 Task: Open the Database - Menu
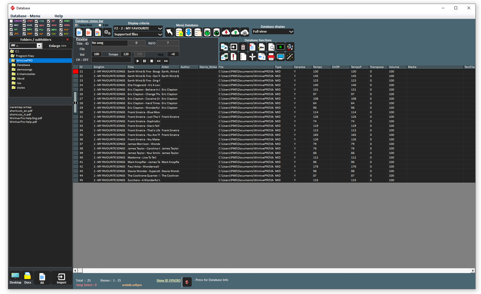click(25, 16)
